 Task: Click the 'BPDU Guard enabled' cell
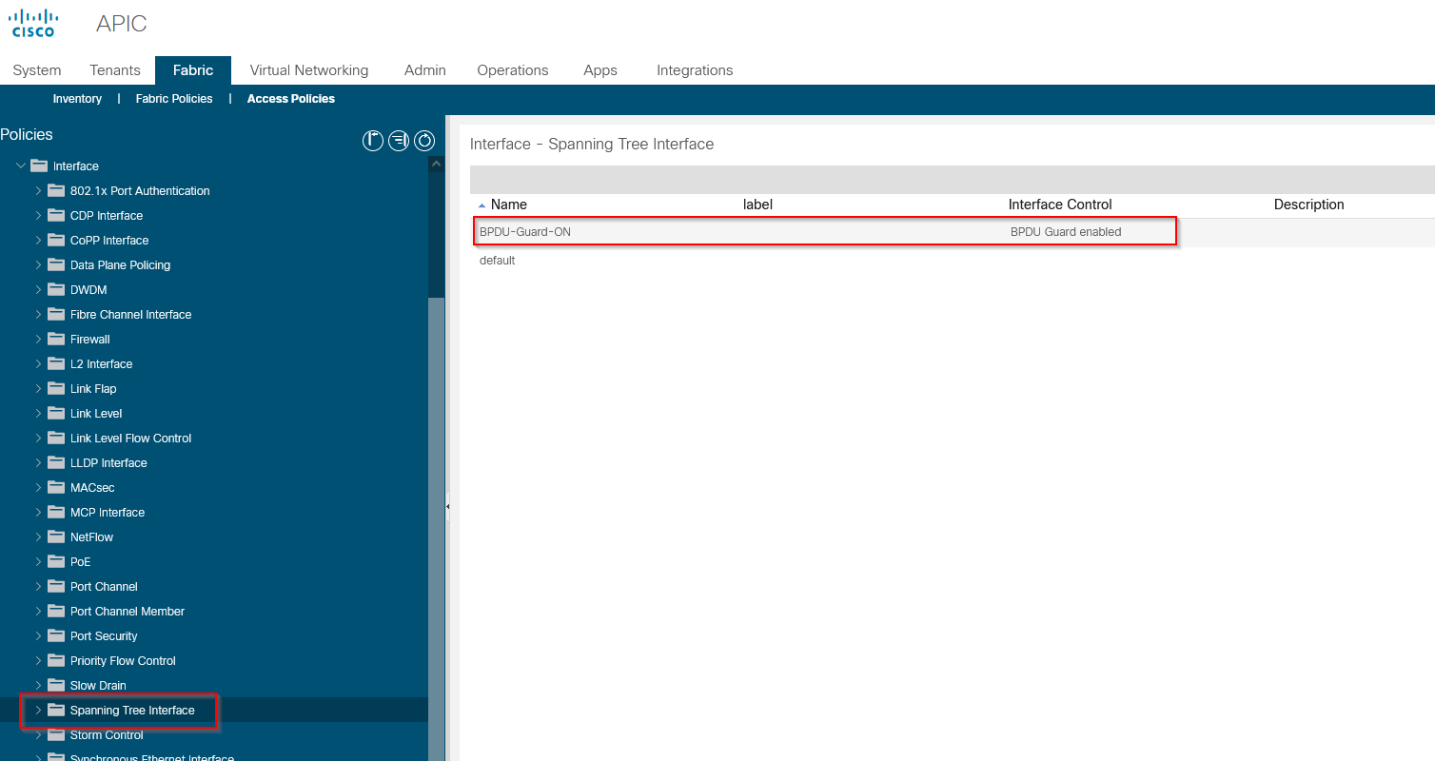[x=1066, y=231]
